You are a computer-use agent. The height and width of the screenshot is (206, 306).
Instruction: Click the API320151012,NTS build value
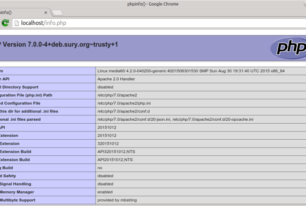115,152
